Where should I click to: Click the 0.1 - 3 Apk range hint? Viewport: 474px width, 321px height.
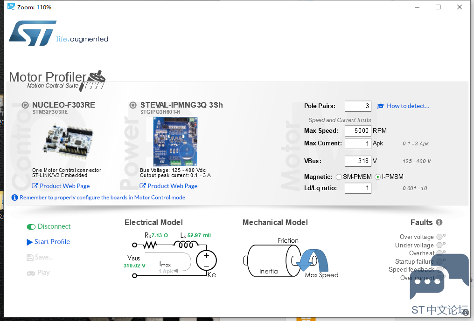click(x=416, y=144)
